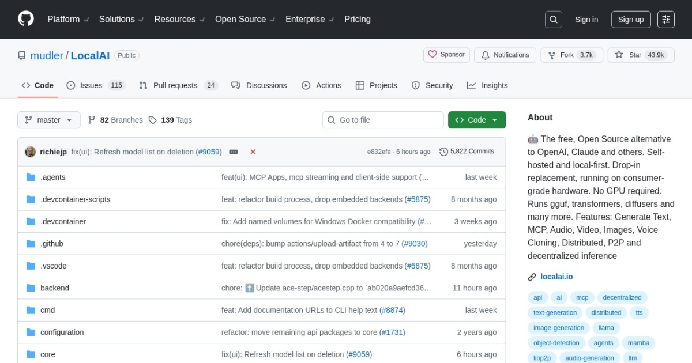The image size is (692, 363).
Task: Open search with the magnifying glass icon
Action: [553, 19]
